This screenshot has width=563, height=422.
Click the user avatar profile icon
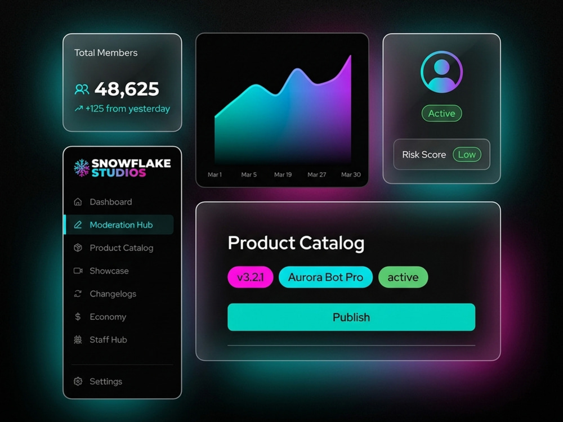tap(441, 72)
